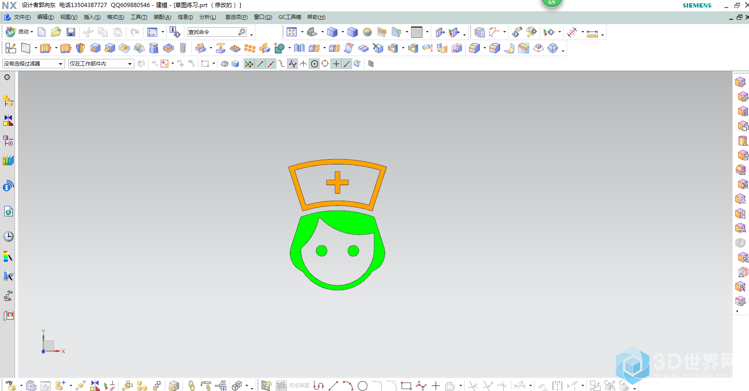Select the Line sketch tool in bottom toolbar
The width and height of the screenshot is (749, 391).
tap(333, 386)
